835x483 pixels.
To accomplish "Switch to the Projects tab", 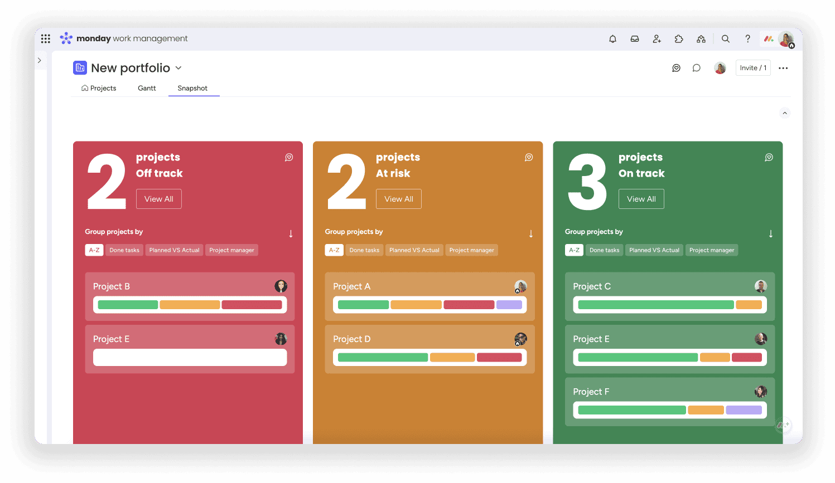I will (x=99, y=88).
